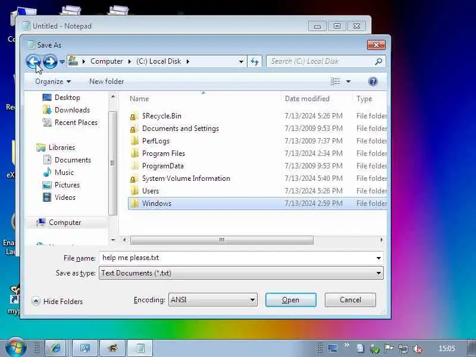Go back using the blue Back arrow
476x357 pixels.
33,62
